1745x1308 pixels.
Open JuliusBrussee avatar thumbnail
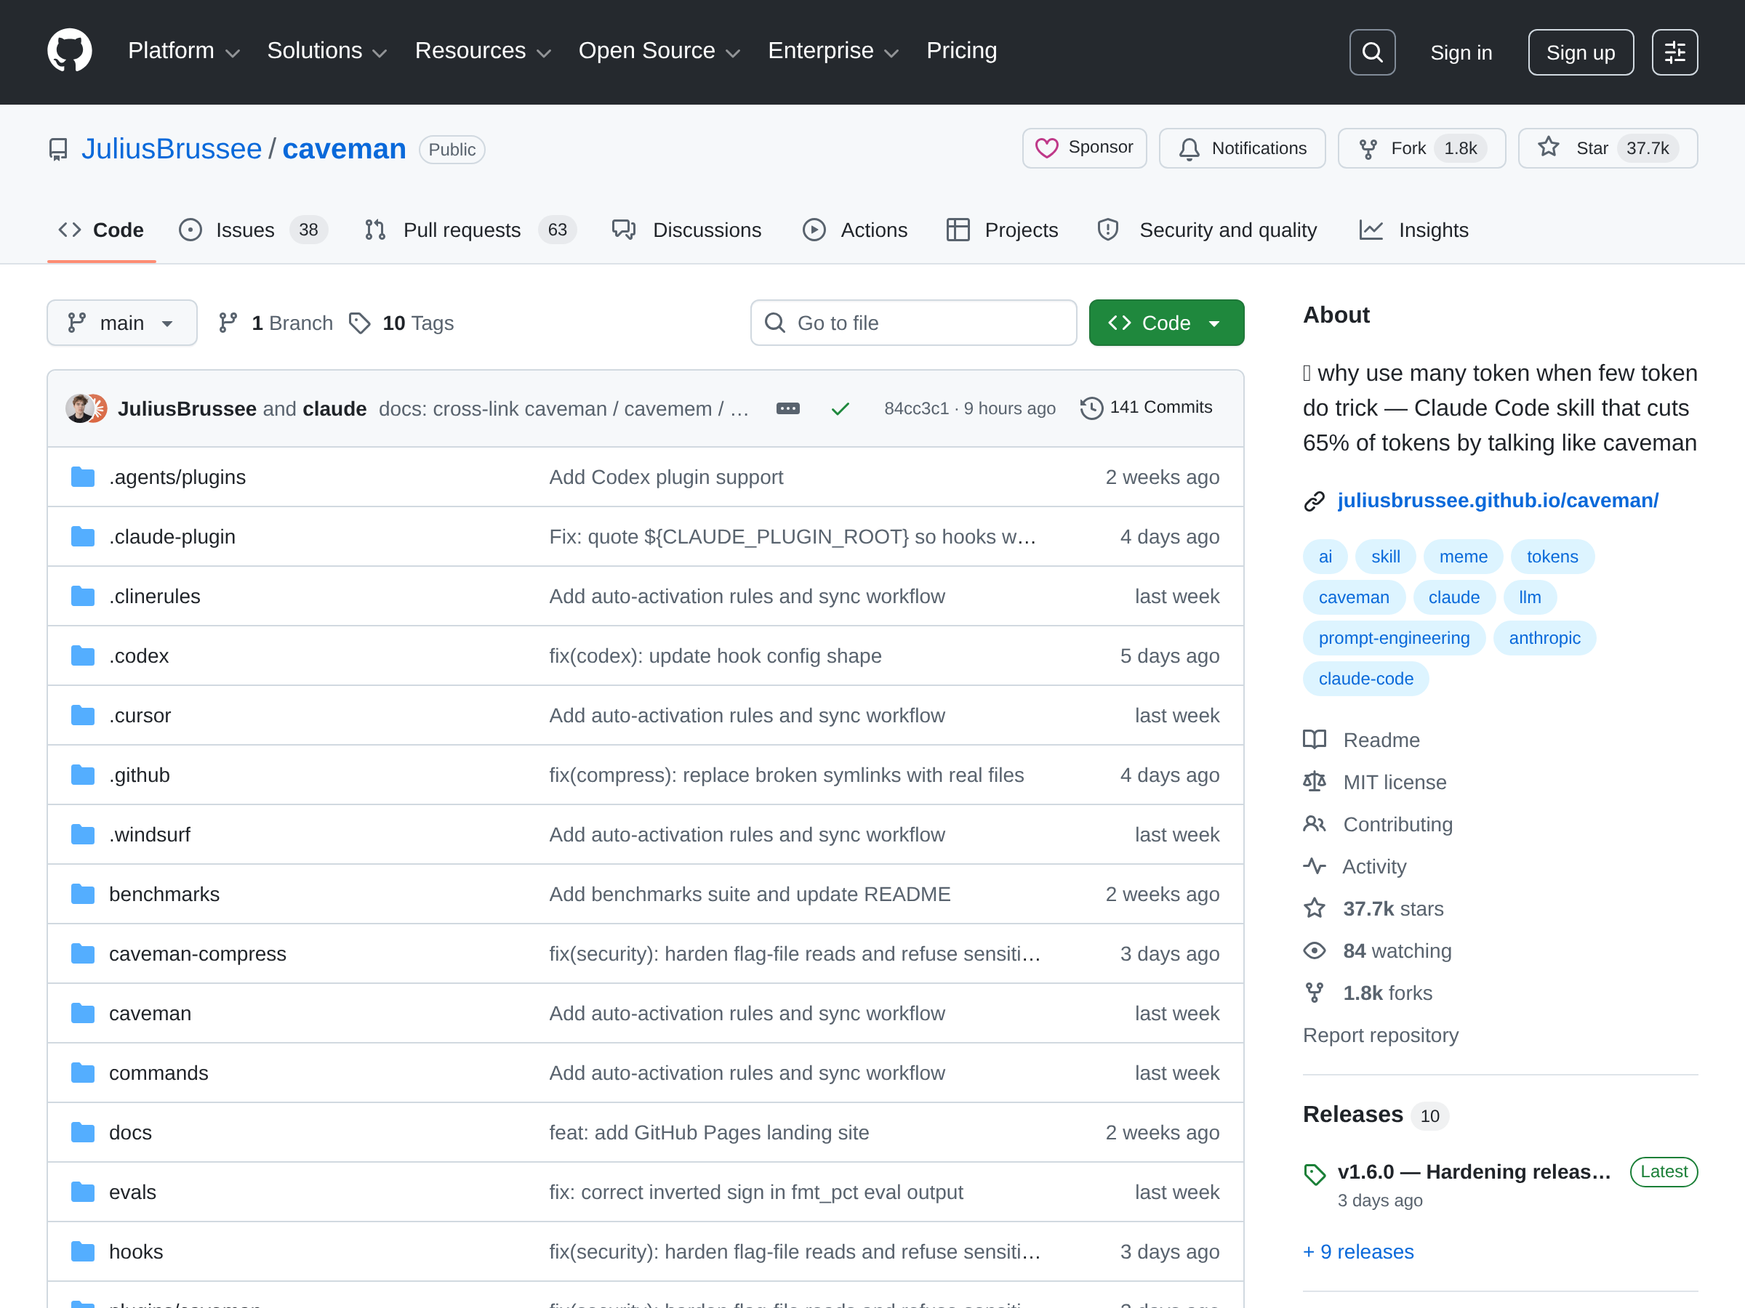pos(79,408)
